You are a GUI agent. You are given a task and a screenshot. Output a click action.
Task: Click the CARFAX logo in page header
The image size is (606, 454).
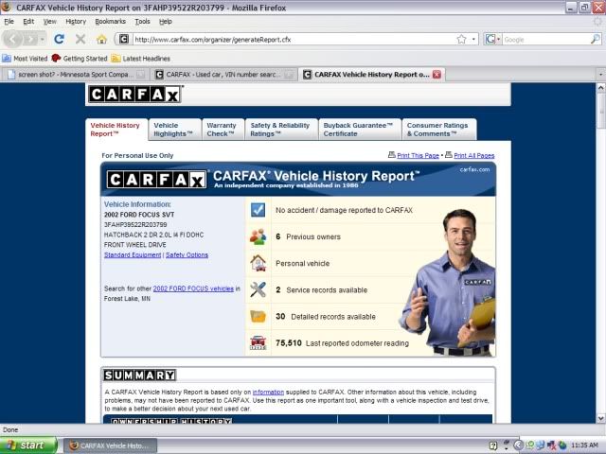[135, 94]
